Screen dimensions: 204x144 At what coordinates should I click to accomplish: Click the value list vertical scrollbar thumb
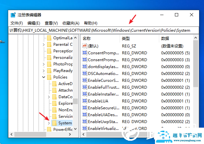195,64
